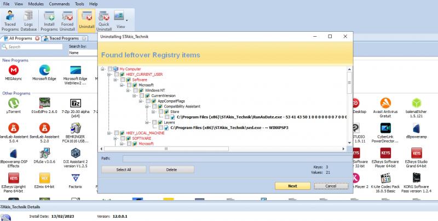Click the registry tree vertical scrollbar thumb
The width and height of the screenshot is (438, 221).
(349, 83)
